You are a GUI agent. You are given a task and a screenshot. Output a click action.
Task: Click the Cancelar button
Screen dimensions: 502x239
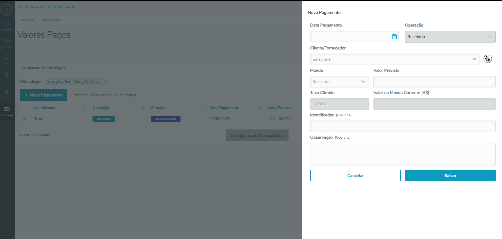tap(355, 175)
